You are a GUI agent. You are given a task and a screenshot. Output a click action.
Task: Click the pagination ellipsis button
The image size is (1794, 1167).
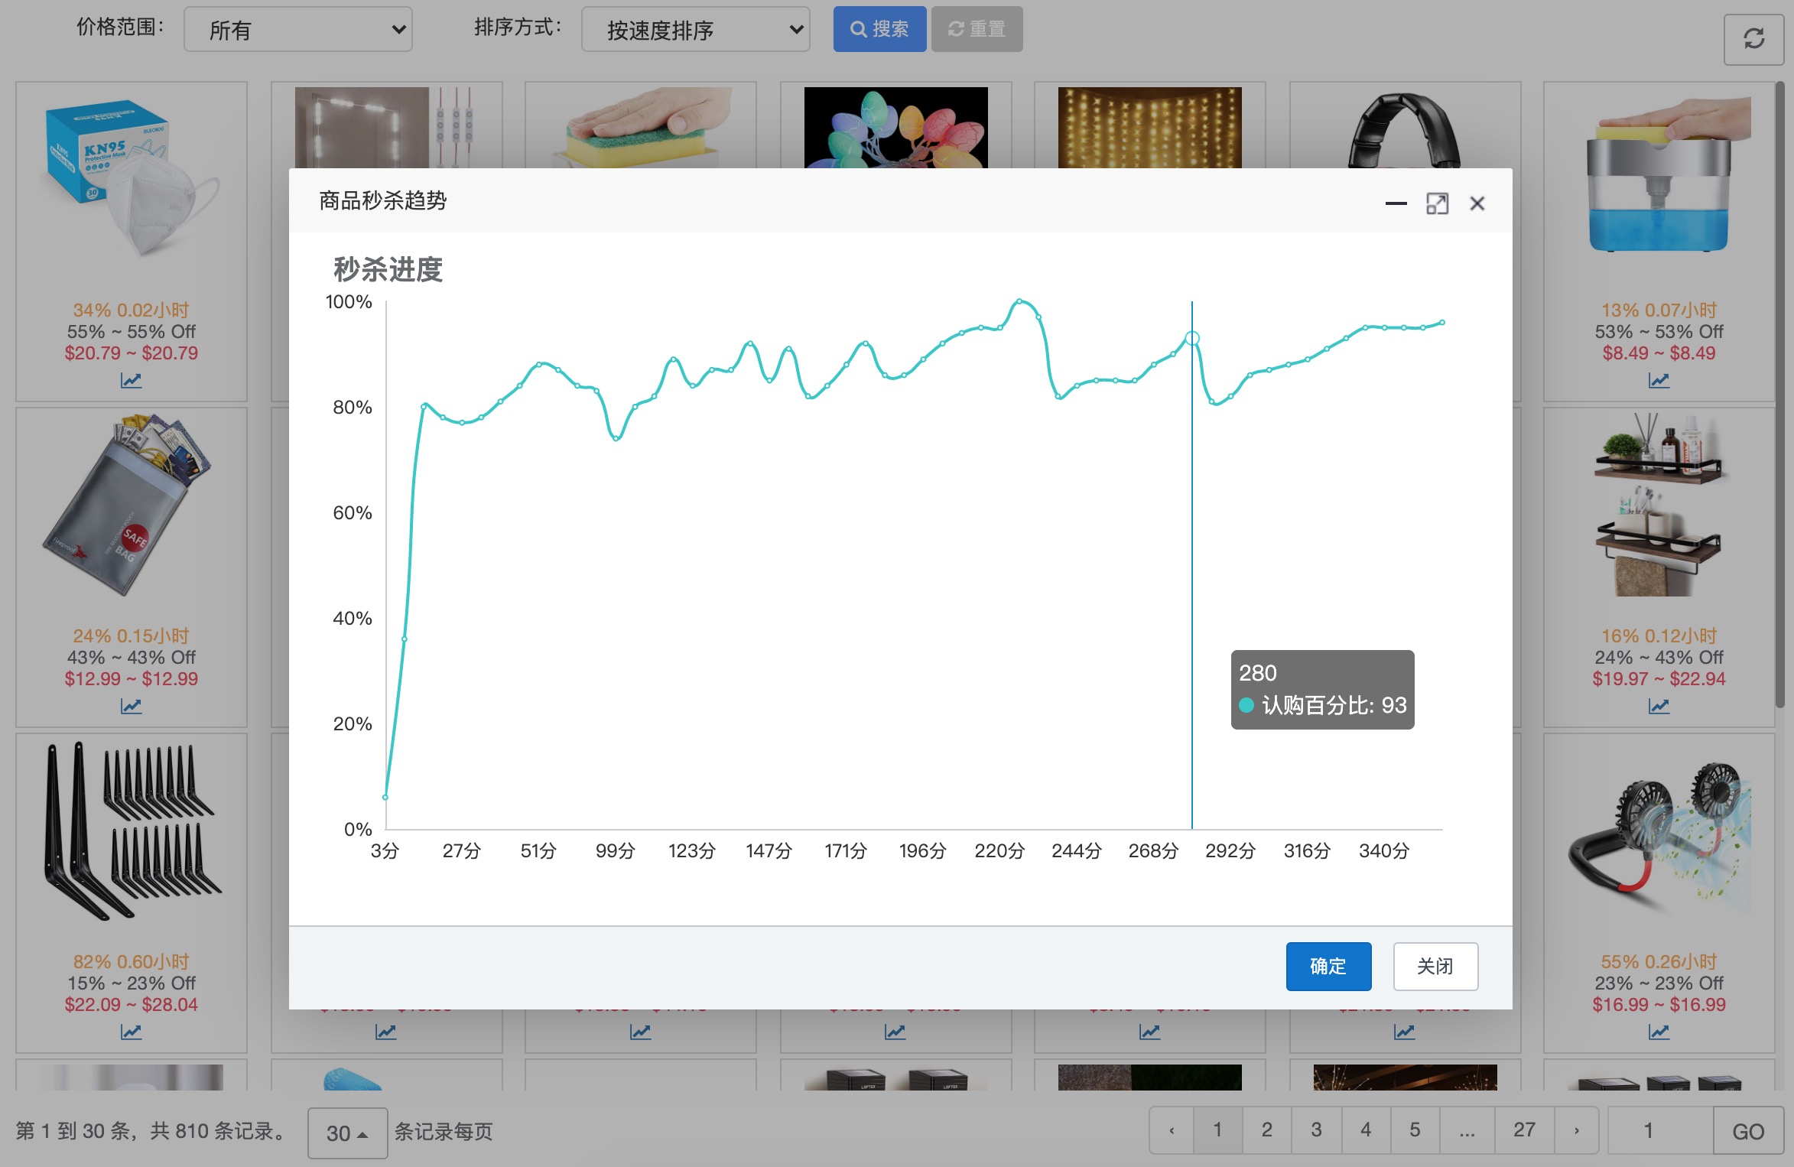point(1467,1130)
